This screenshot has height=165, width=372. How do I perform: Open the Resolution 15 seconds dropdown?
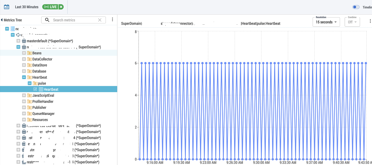point(326,22)
